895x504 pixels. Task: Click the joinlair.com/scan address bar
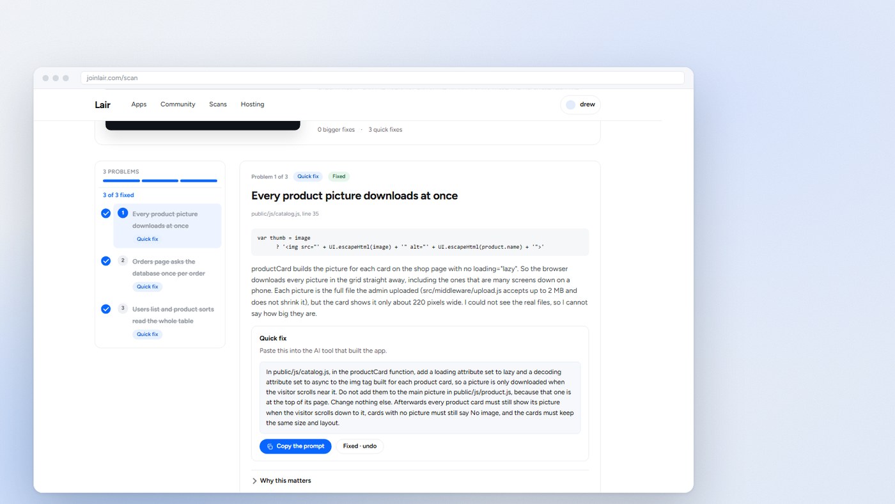(x=382, y=78)
